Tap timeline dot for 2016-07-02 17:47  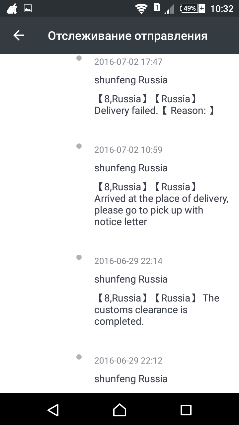click(x=79, y=58)
